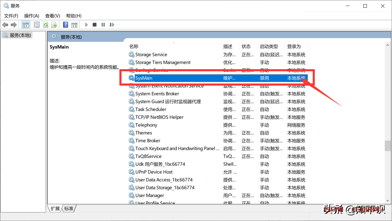The width and height of the screenshot is (392, 221).
Task: Sort services by the 状态 column header
Action: (x=246, y=46)
